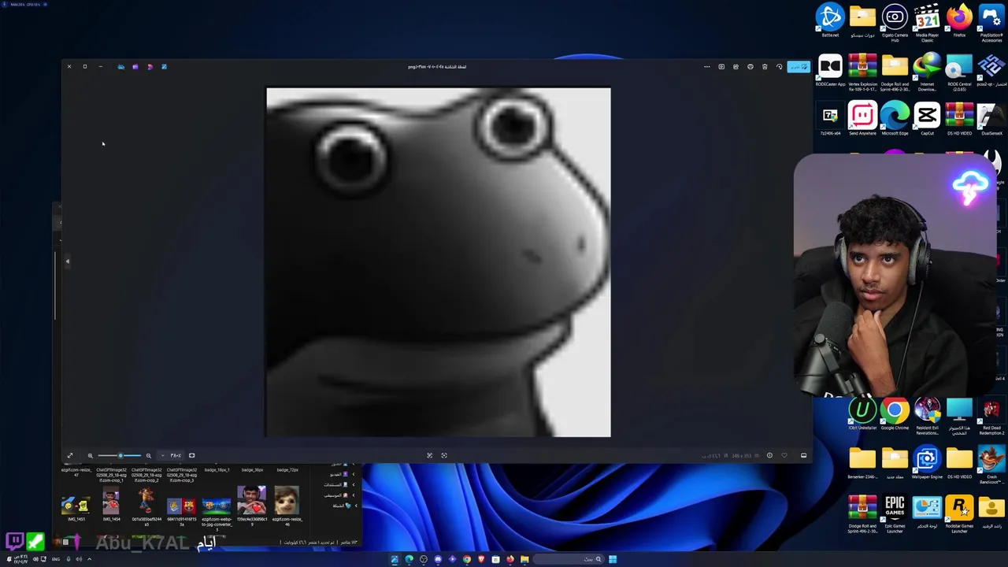Click the taskbar search box
Viewport: 1008px width, 567px height.
pyautogui.click(x=567, y=560)
